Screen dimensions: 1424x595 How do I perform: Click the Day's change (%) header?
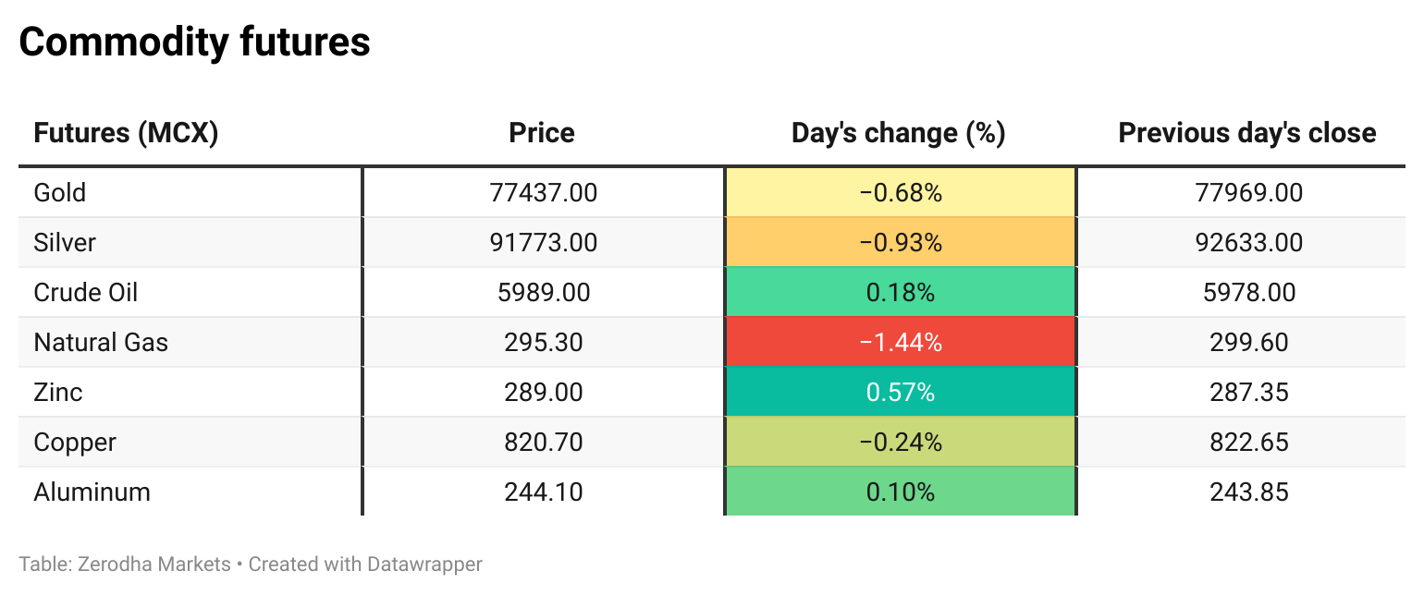pyautogui.click(x=899, y=133)
